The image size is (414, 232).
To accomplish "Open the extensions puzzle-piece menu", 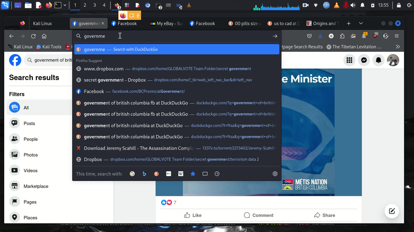I will [342, 36].
